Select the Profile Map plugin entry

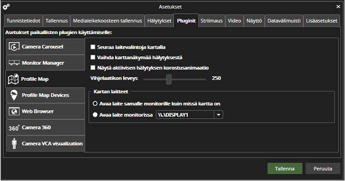click(45, 79)
